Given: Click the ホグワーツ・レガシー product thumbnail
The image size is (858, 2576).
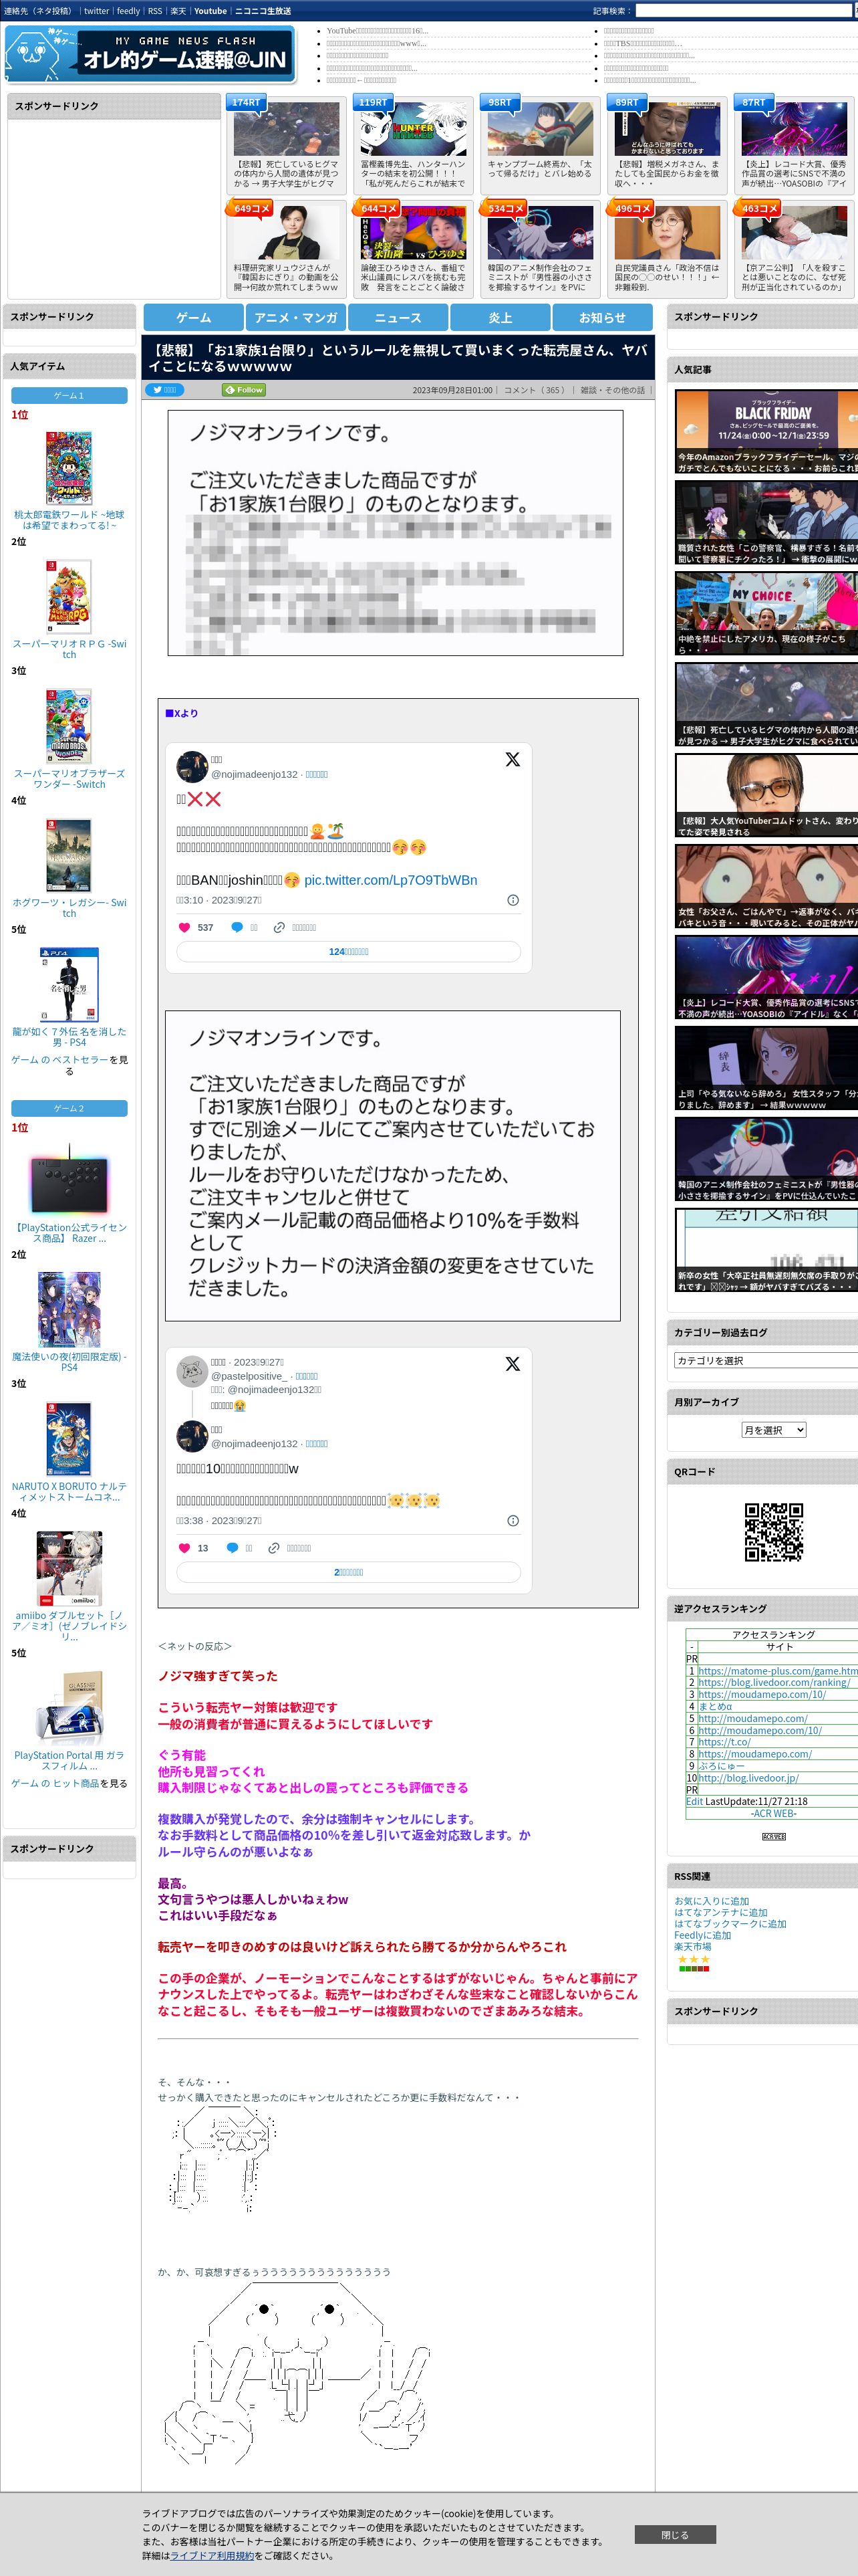Looking at the screenshot, I should pyautogui.click(x=69, y=855).
